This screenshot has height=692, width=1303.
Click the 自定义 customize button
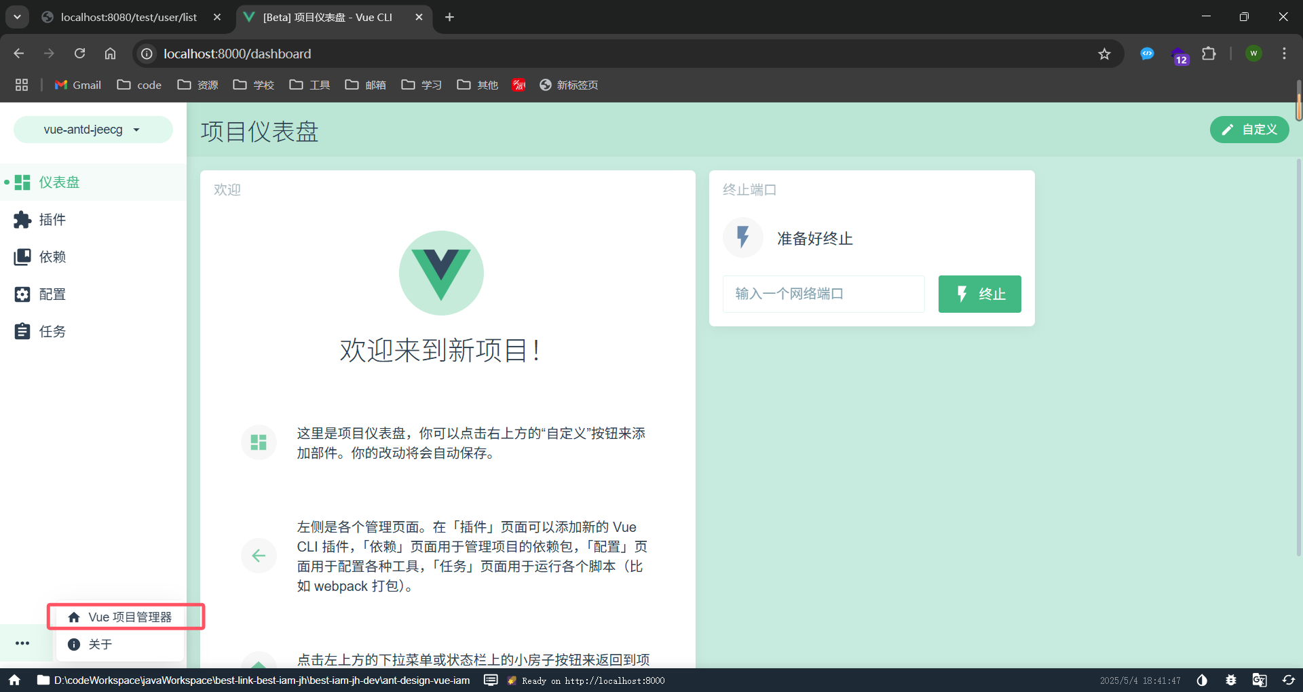pos(1249,130)
